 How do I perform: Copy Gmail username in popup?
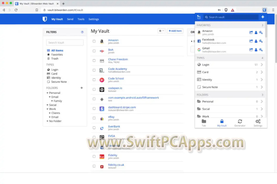tap(256, 50)
